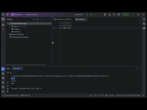Select opened file target icon in Project panel

tap(37, 19)
